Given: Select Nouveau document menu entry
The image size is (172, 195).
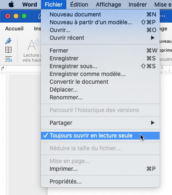Looking at the screenshot, I should [x=100, y=15].
